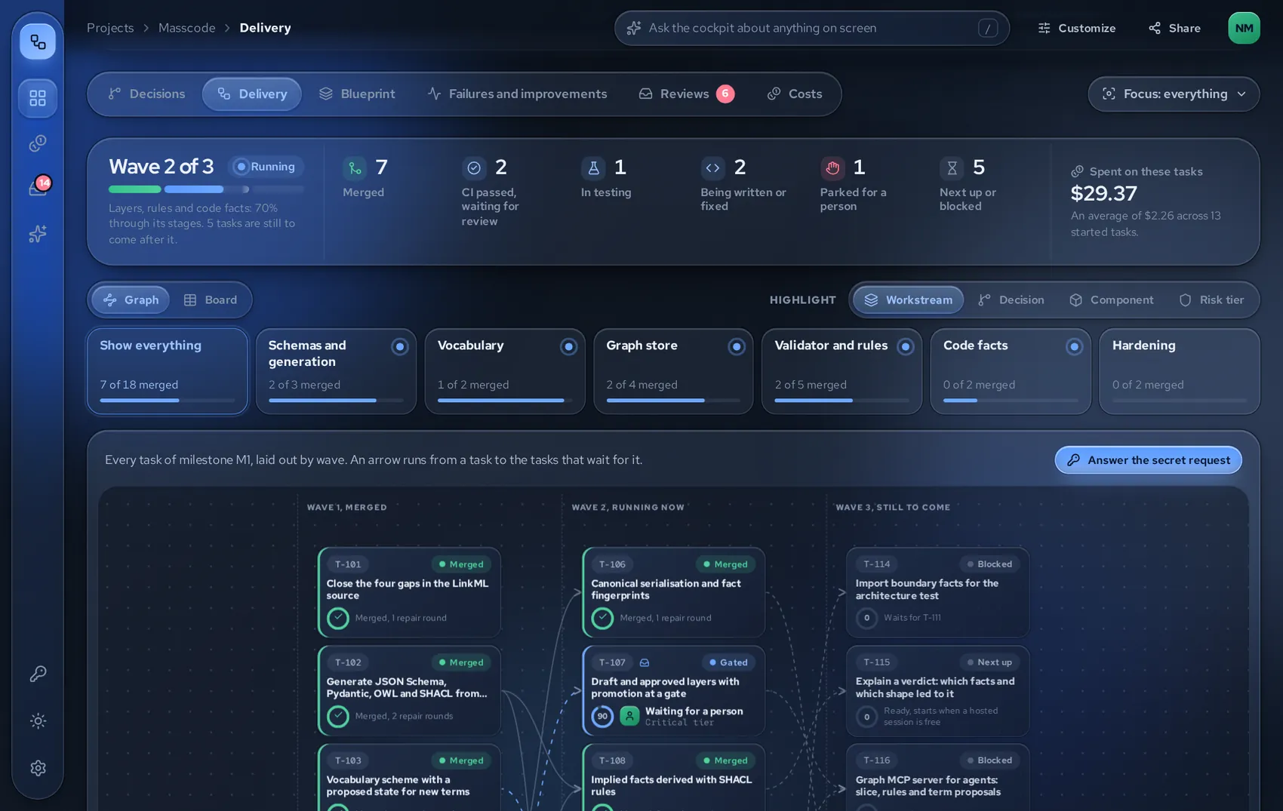Viewport: 1283px width, 811px height.
Task: Toggle Code facts workstream radio
Action: [1074, 346]
